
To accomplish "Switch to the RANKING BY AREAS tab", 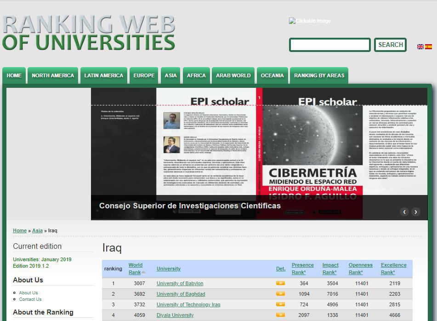I will (x=319, y=75).
